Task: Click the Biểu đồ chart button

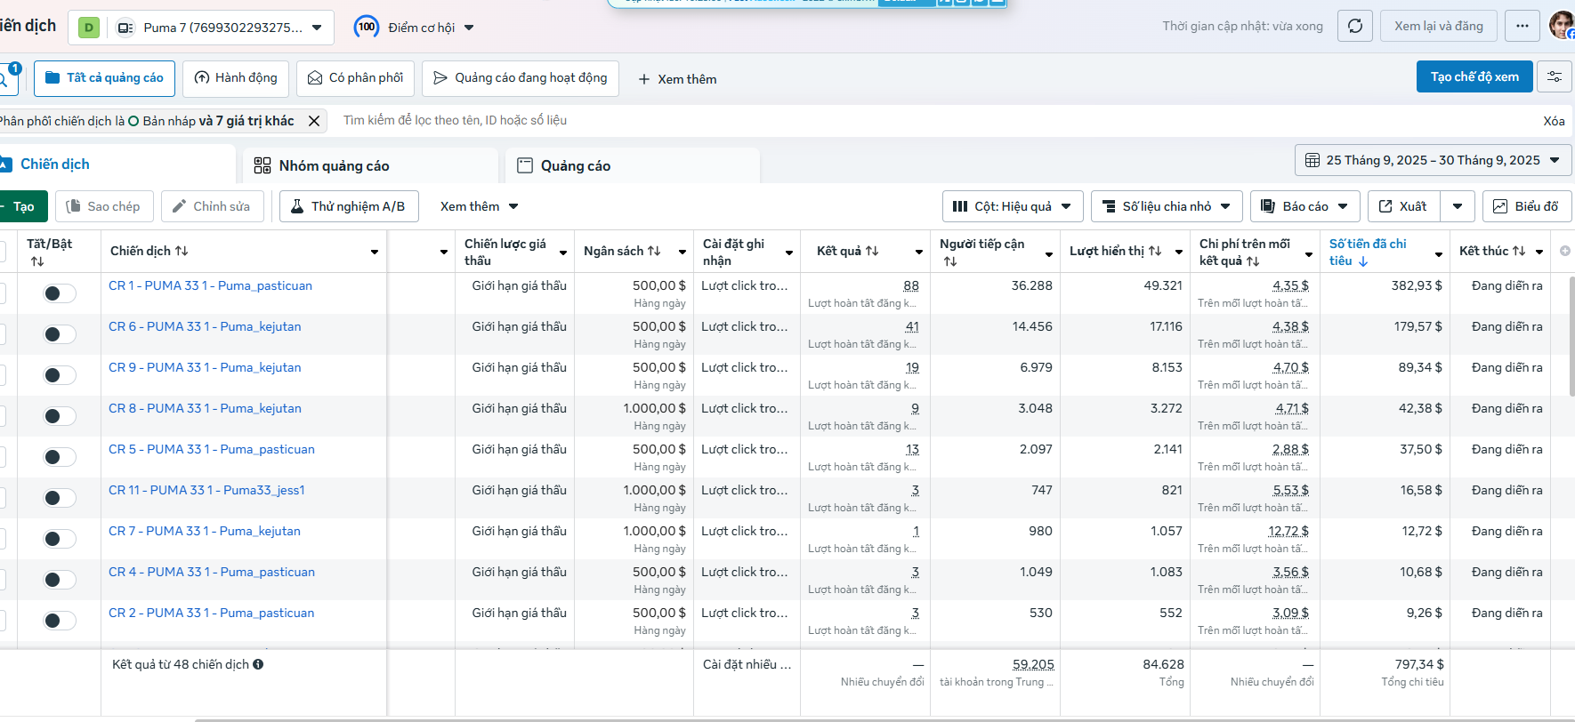Action: [x=1527, y=206]
